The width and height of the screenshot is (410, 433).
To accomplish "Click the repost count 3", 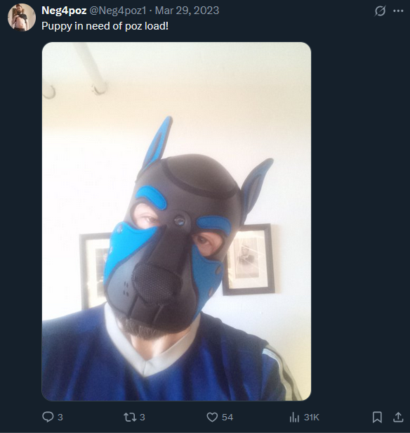I will [143, 417].
